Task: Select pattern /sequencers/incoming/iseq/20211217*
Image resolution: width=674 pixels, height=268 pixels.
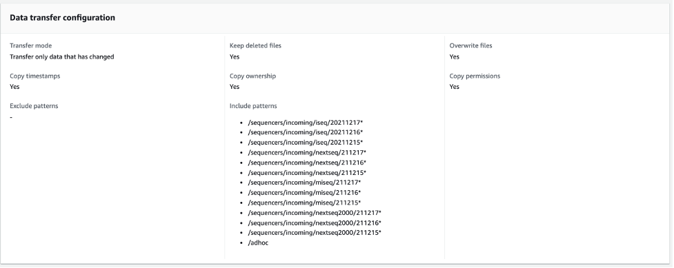Action: tap(306, 123)
